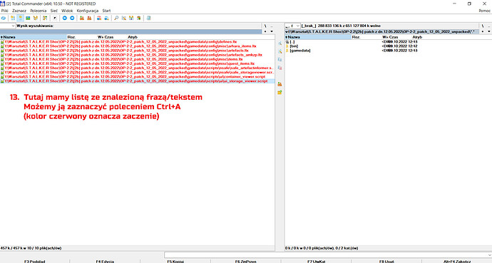492x263 pixels.
Task: Click the F4 Edycja button
Action: [x=105, y=261]
